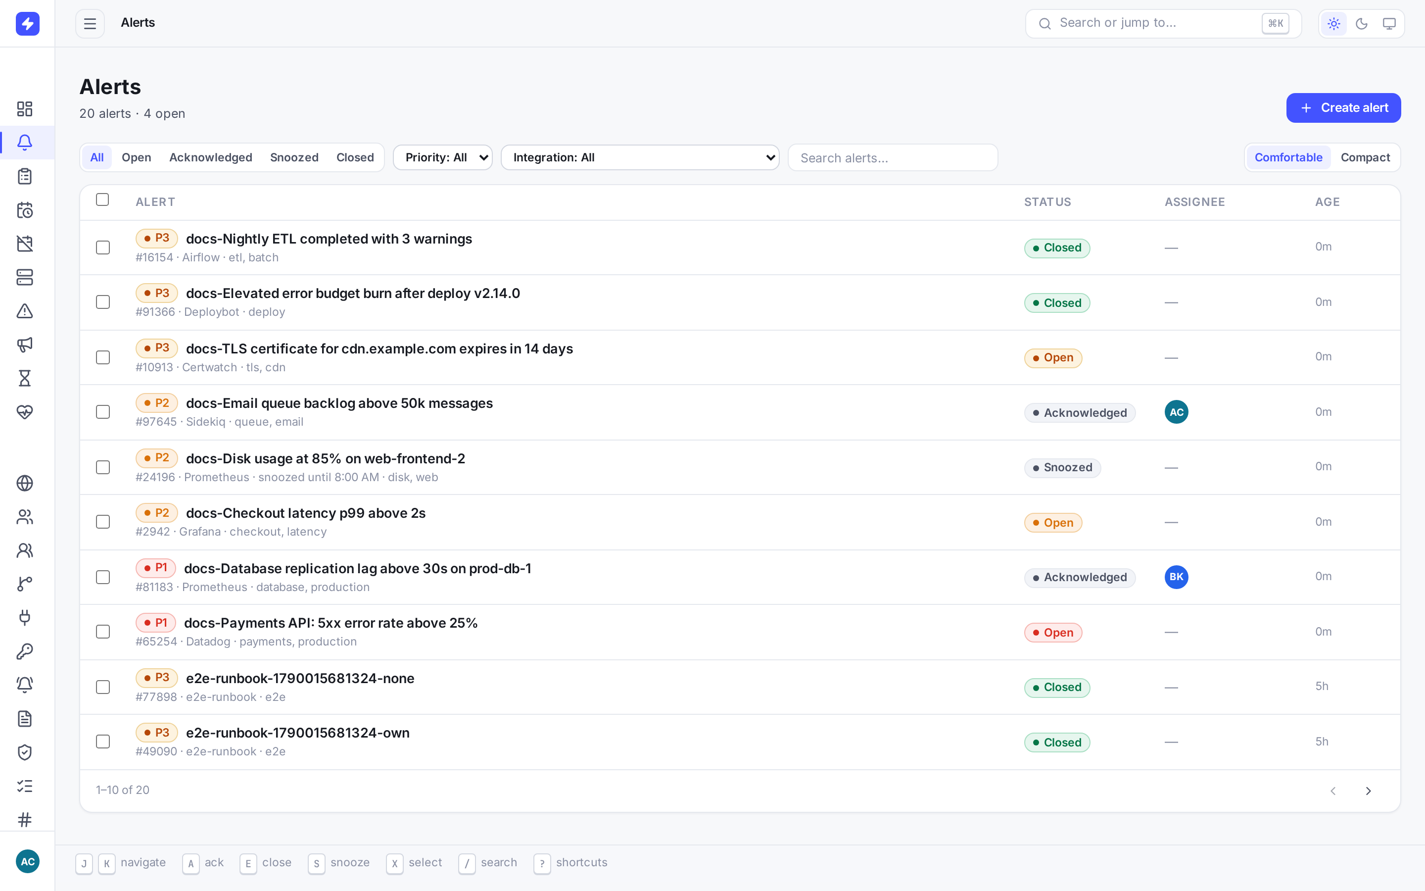Image resolution: width=1425 pixels, height=891 pixels.
Task: Click the BK assignee avatar
Action: pyautogui.click(x=1176, y=577)
